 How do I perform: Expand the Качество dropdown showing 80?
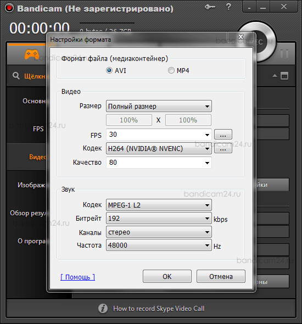tap(159, 163)
